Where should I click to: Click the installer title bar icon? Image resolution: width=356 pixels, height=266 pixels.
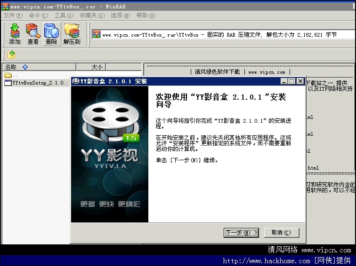(76, 81)
